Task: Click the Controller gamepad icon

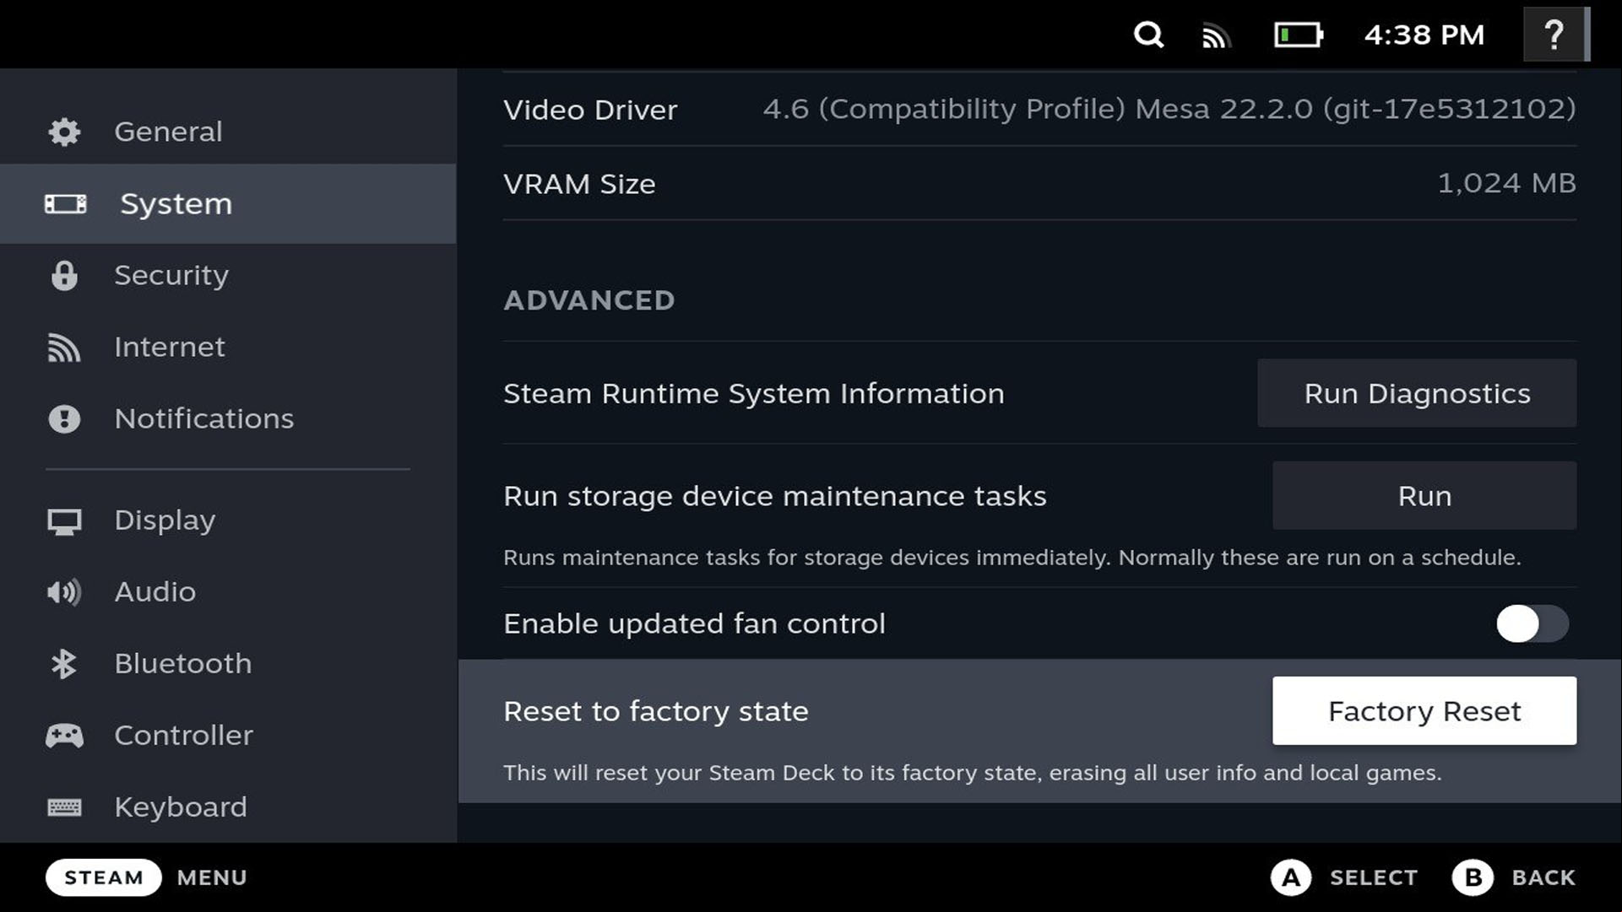Action: pos(64,736)
